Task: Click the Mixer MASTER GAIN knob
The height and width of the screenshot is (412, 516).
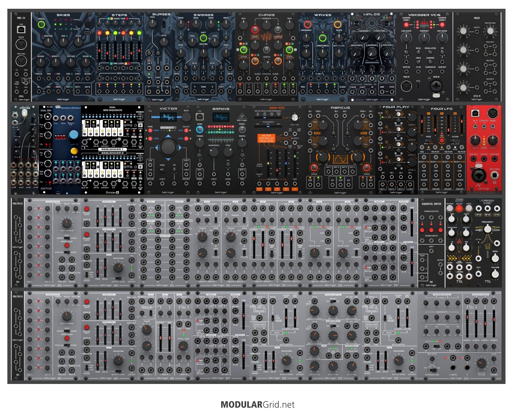Action: point(490,32)
